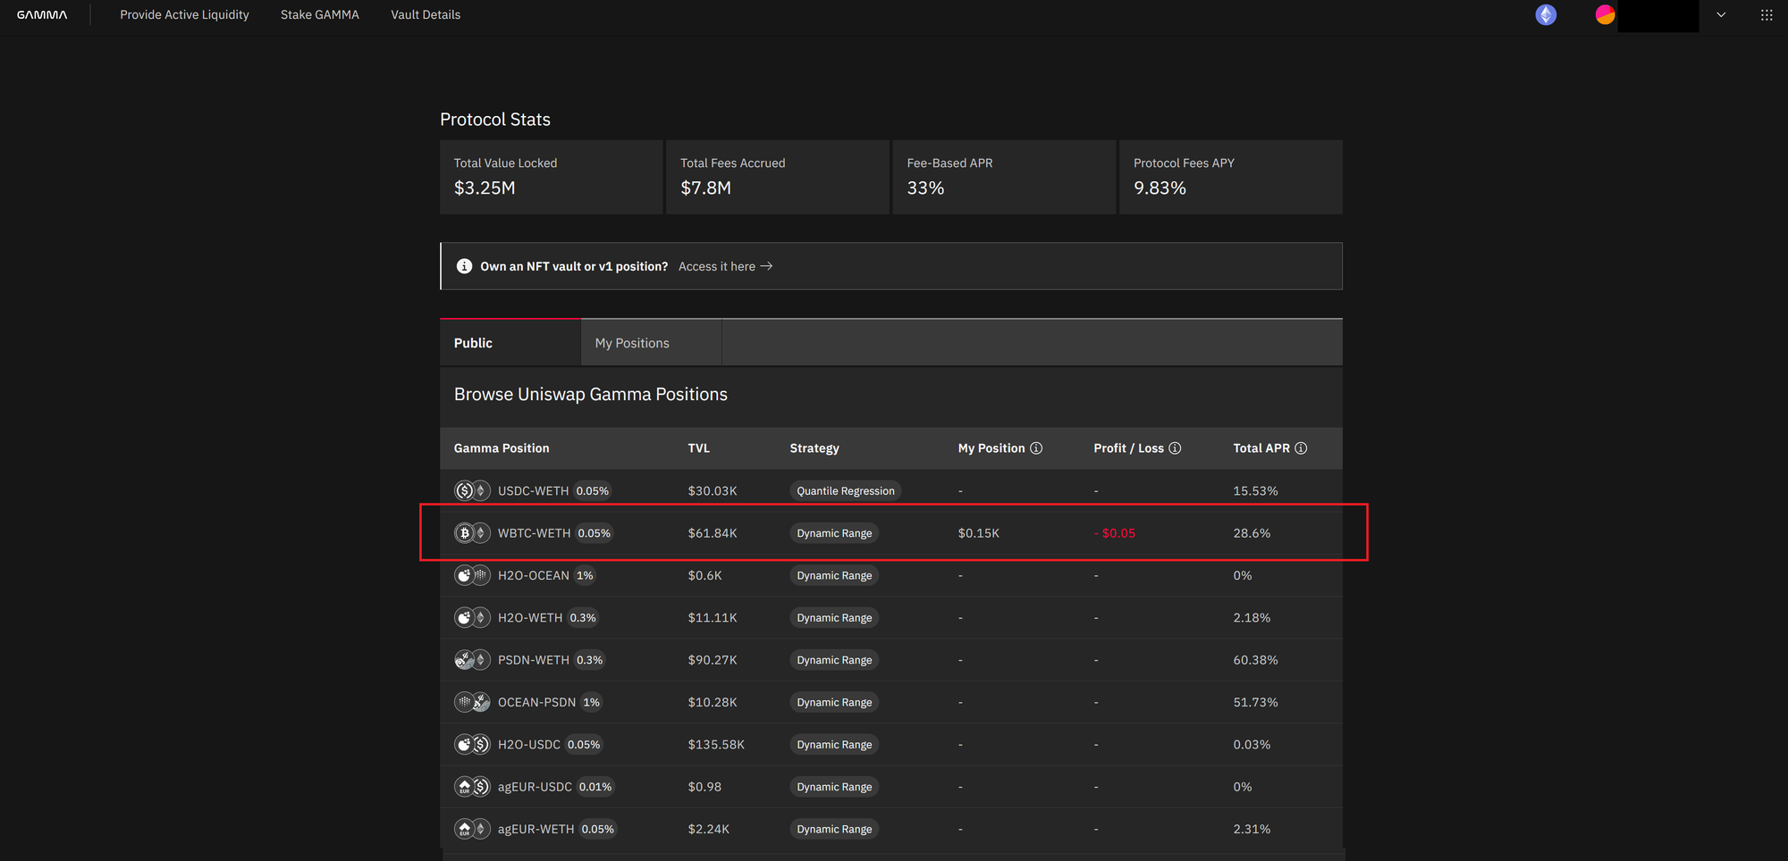Click the Protocol Fees APY stat card

tap(1231, 177)
